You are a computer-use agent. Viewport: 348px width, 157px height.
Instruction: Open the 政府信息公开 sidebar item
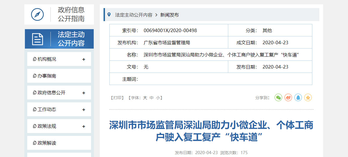coord(59,93)
